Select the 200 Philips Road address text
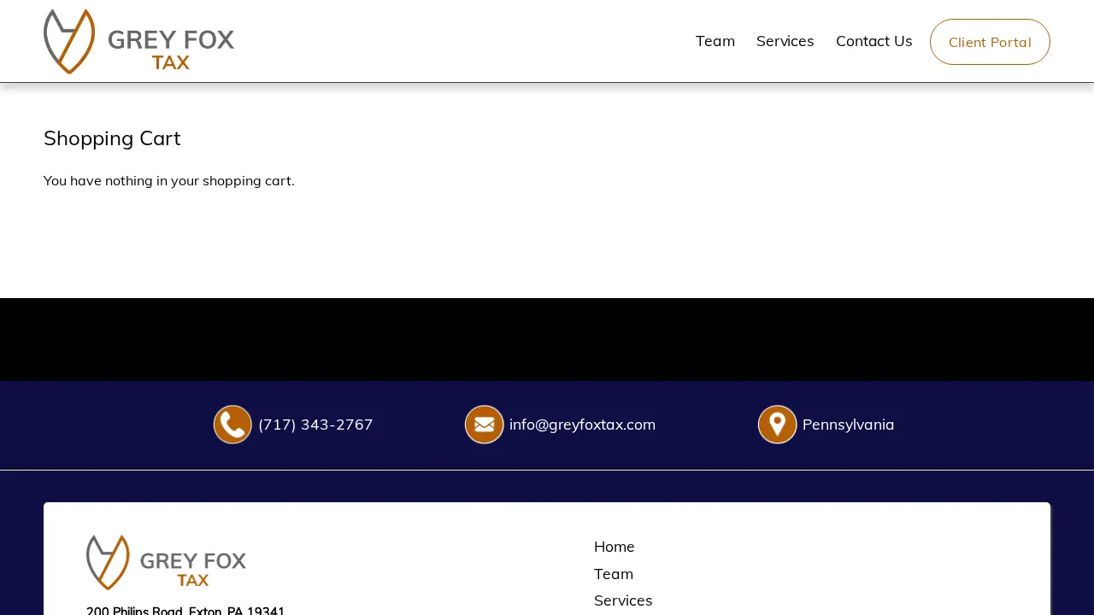 (x=185, y=610)
